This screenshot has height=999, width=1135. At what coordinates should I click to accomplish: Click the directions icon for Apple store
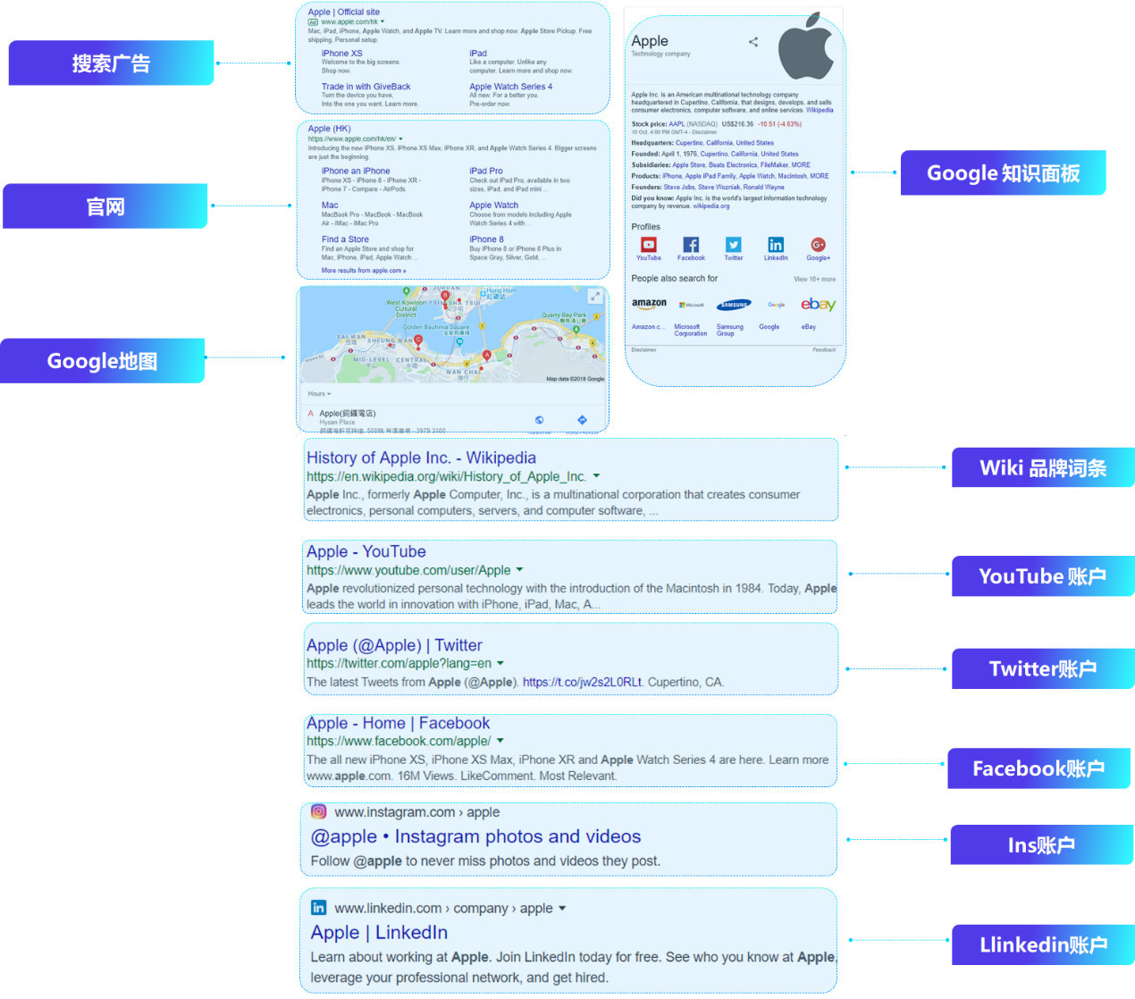(582, 420)
